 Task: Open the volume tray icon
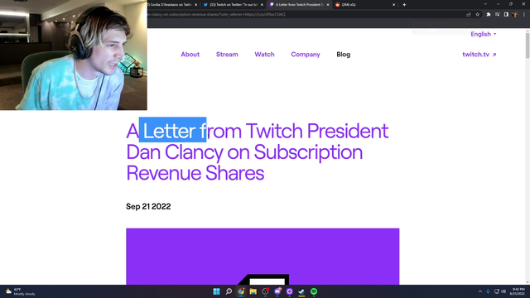pos(503,291)
